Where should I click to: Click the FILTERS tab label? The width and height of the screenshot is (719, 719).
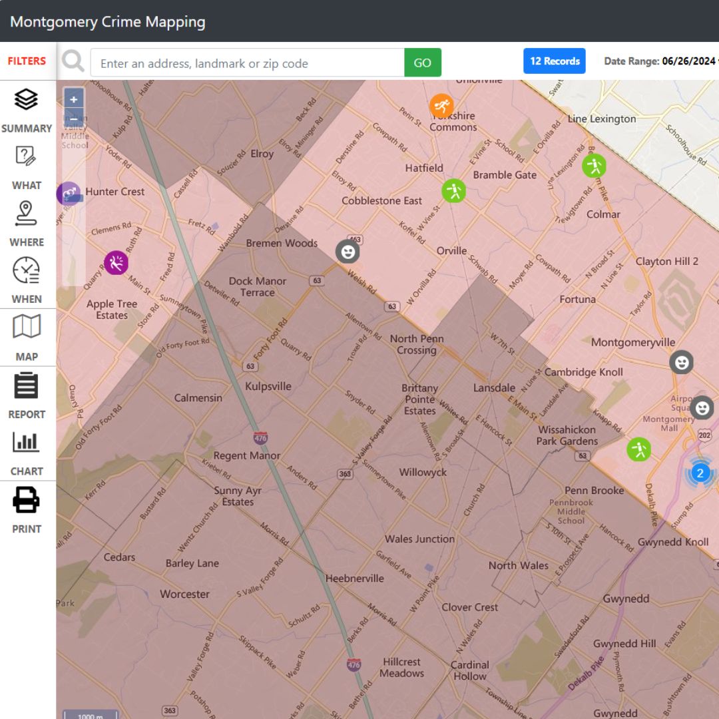coord(27,61)
